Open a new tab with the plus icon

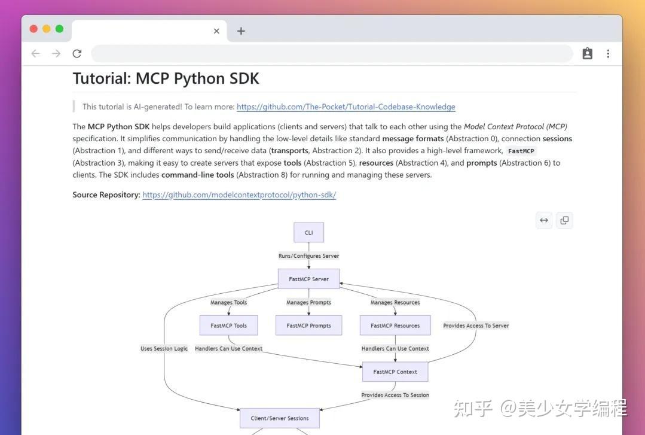tap(241, 31)
